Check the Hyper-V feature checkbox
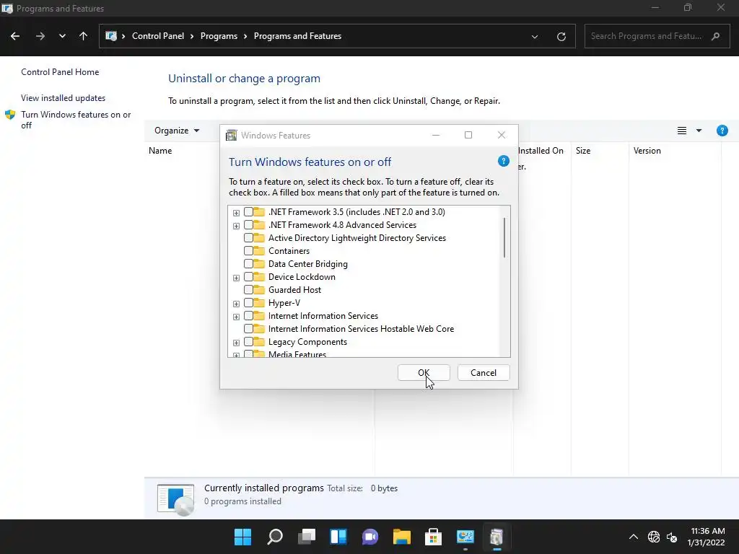Image resolution: width=739 pixels, height=554 pixels. coord(248,303)
